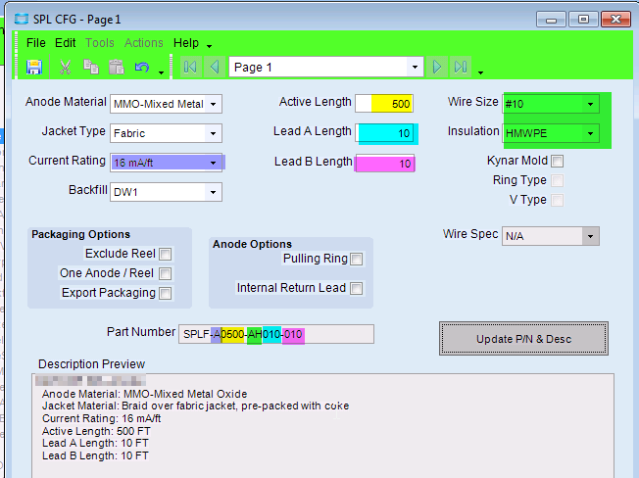Toggle the Kynar Mold checkbox
This screenshot has height=478, width=639.
[557, 161]
